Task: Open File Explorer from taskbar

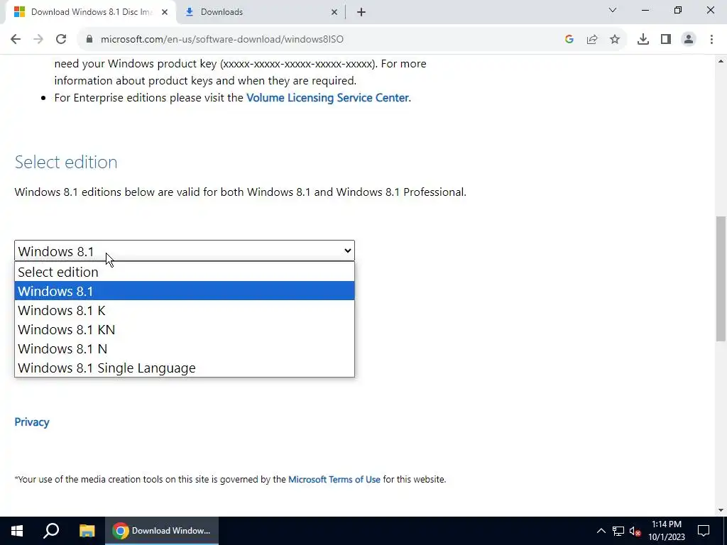Action: [87, 531]
